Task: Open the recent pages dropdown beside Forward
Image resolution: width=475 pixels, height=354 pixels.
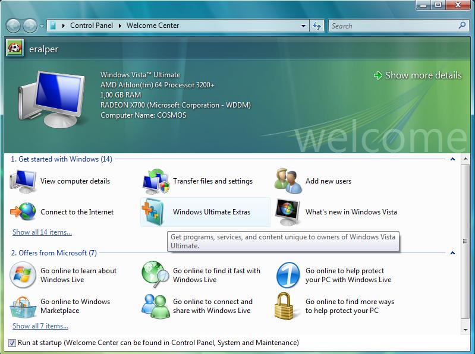Action: tap(42, 26)
